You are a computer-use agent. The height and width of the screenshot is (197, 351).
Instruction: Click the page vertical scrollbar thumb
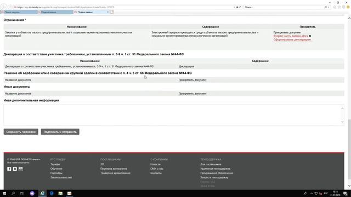coord(349,149)
